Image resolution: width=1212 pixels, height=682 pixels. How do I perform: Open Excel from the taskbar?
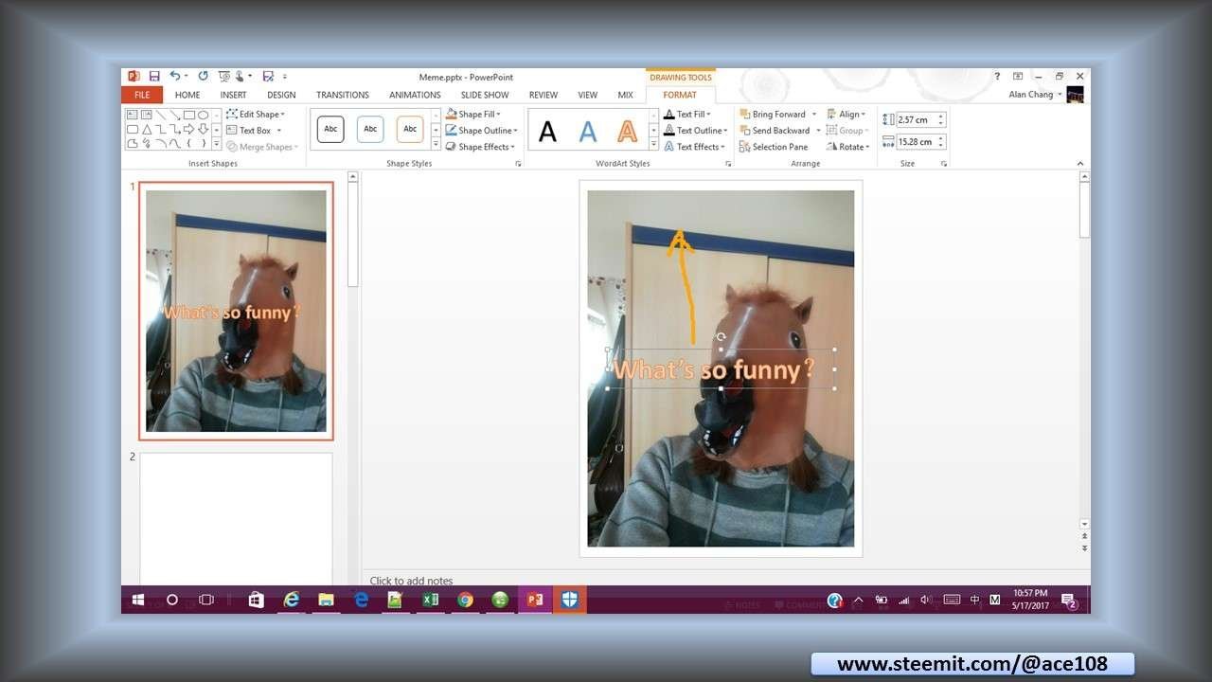click(x=430, y=600)
